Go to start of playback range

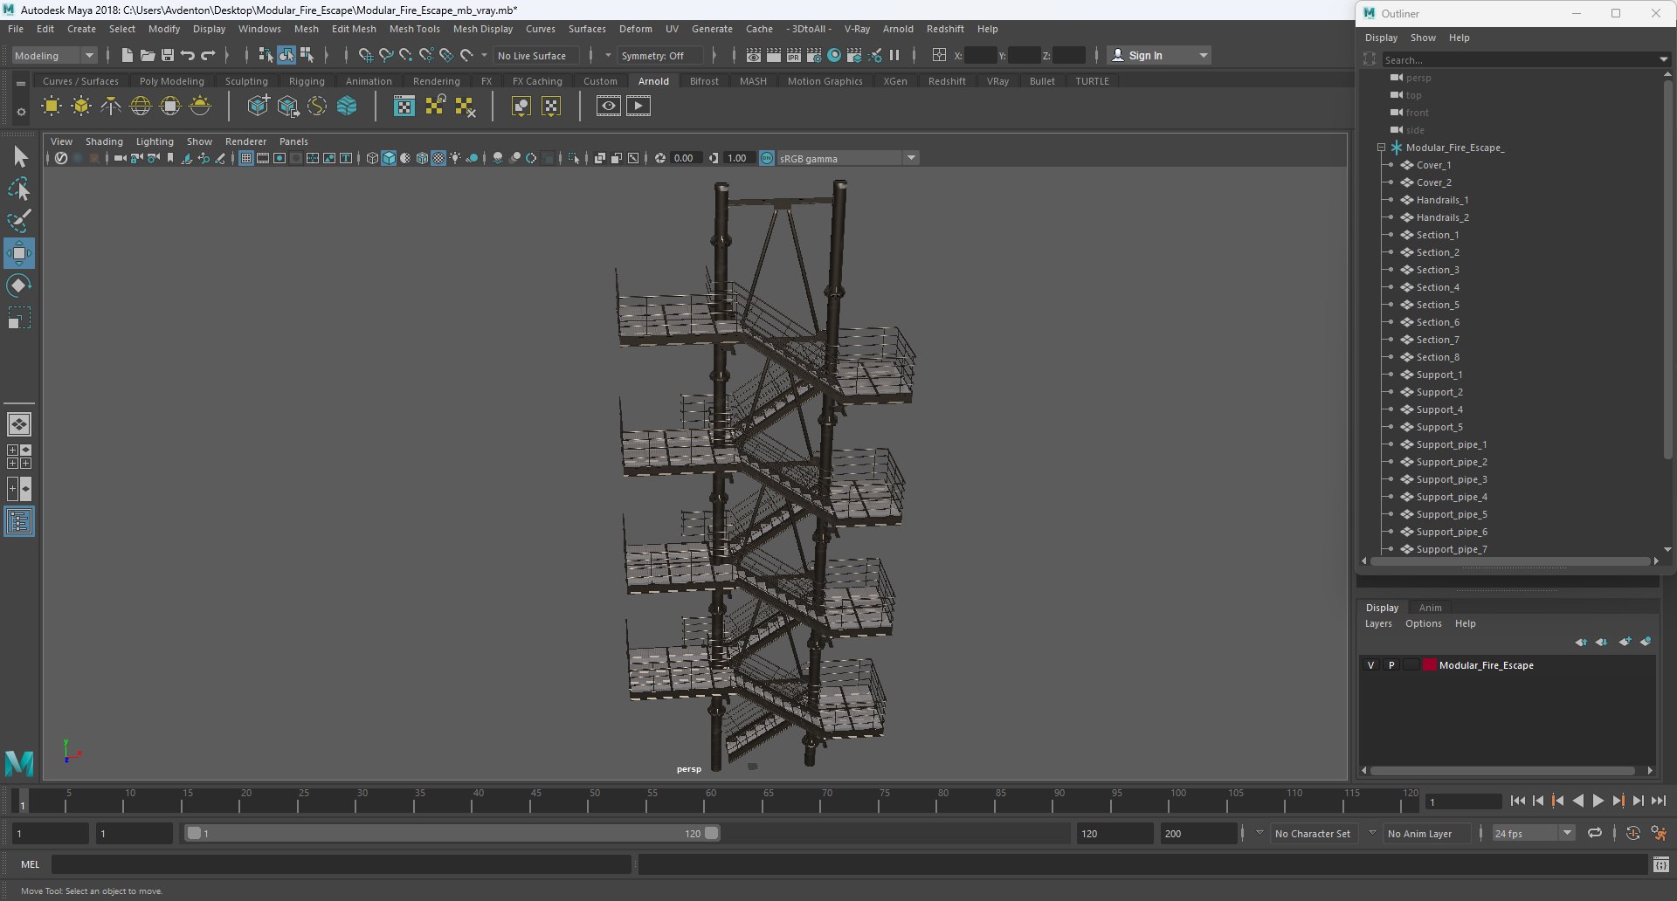click(1518, 801)
